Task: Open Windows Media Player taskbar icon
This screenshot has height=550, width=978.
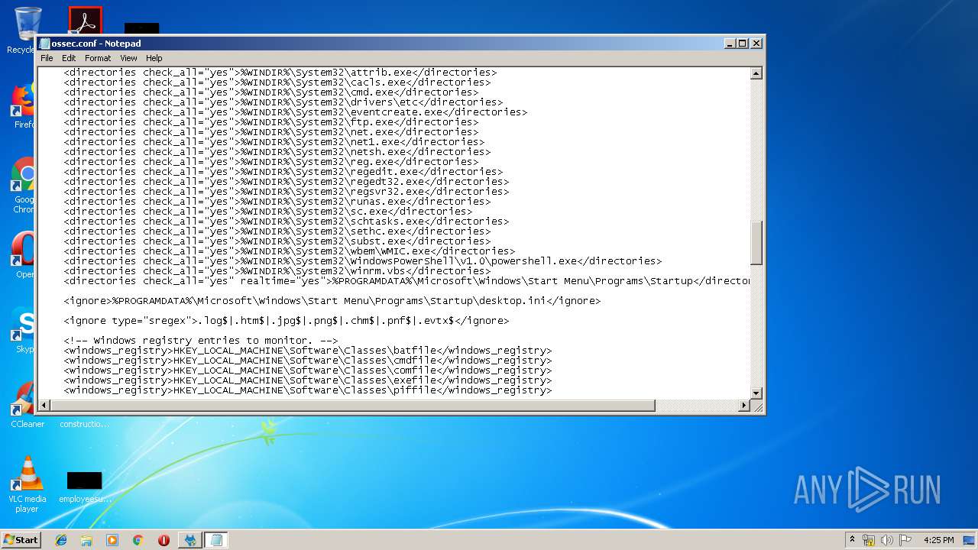Action: (x=112, y=540)
